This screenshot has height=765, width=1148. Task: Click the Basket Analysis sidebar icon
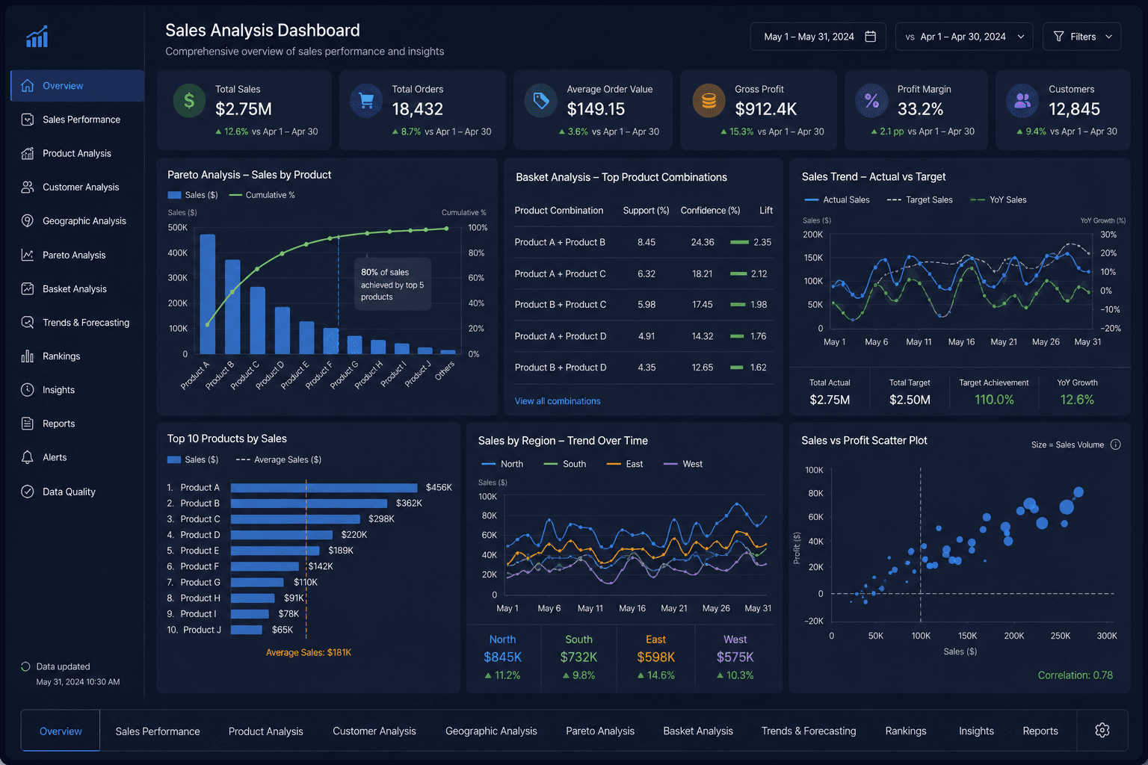(28, 288)
